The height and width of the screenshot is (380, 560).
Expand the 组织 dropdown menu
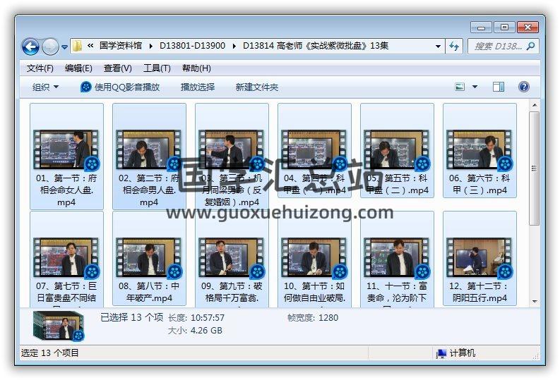click(x=45, y=87)
